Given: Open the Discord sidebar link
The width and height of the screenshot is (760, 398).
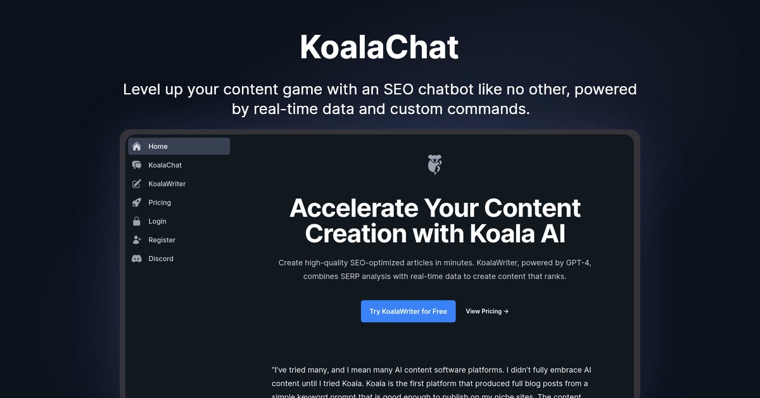Looking at the screenshot, I should [x=161, y=259].
